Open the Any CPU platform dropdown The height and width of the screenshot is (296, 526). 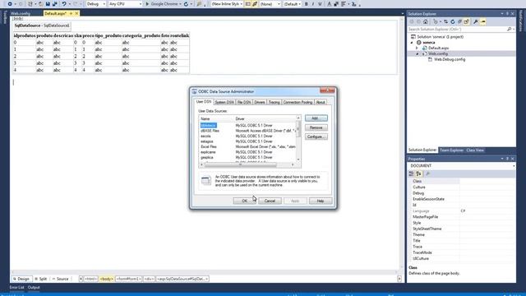coord(125,4)
